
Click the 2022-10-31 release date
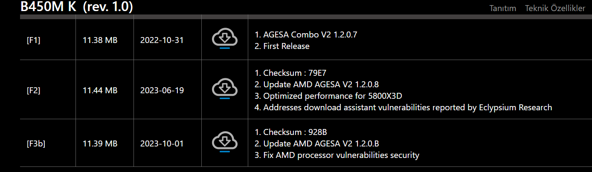point(162,40)
